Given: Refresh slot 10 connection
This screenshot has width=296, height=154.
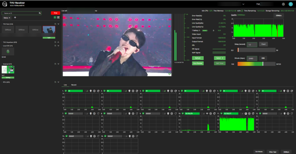Looking at the screenshot, I should click(214, 113).
